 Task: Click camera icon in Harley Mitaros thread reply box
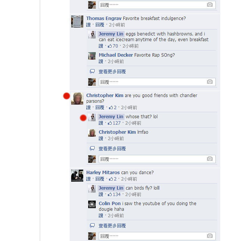pos(210,236)
